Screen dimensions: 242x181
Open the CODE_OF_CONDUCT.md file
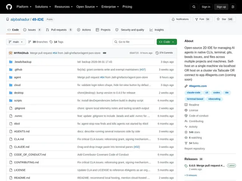30,155
